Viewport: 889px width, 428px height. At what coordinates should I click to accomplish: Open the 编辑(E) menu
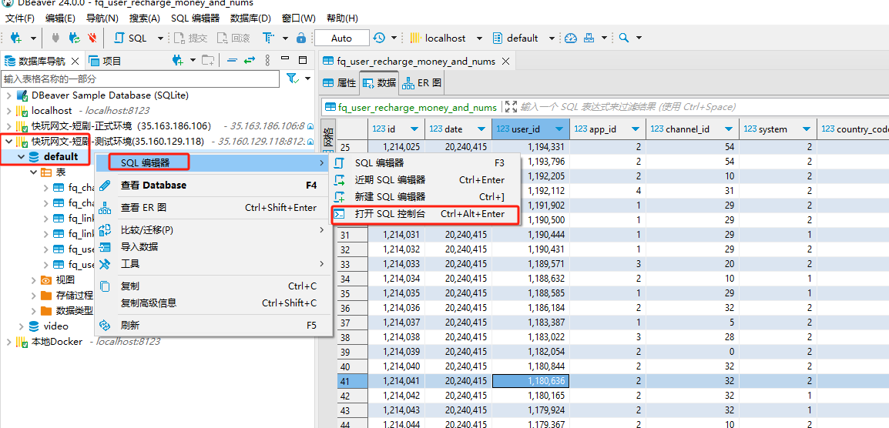pos(60,18)
